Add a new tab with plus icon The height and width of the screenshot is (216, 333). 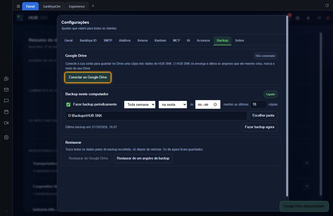[x=93, y=6]
